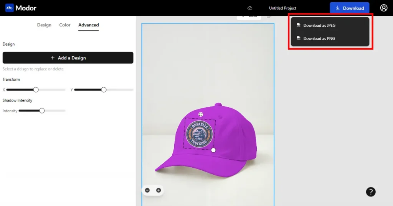Screen dimensions: 393x206
Task: Click the JPEG file icon in the menu
Action: [x=299, y=25]
